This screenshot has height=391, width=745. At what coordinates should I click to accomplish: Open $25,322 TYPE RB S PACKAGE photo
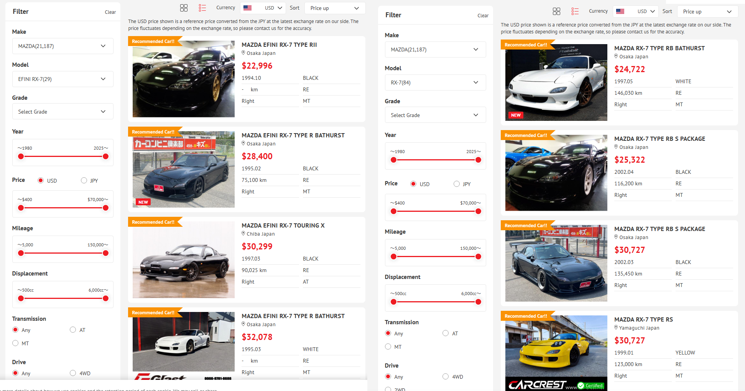tap(556, 173)
